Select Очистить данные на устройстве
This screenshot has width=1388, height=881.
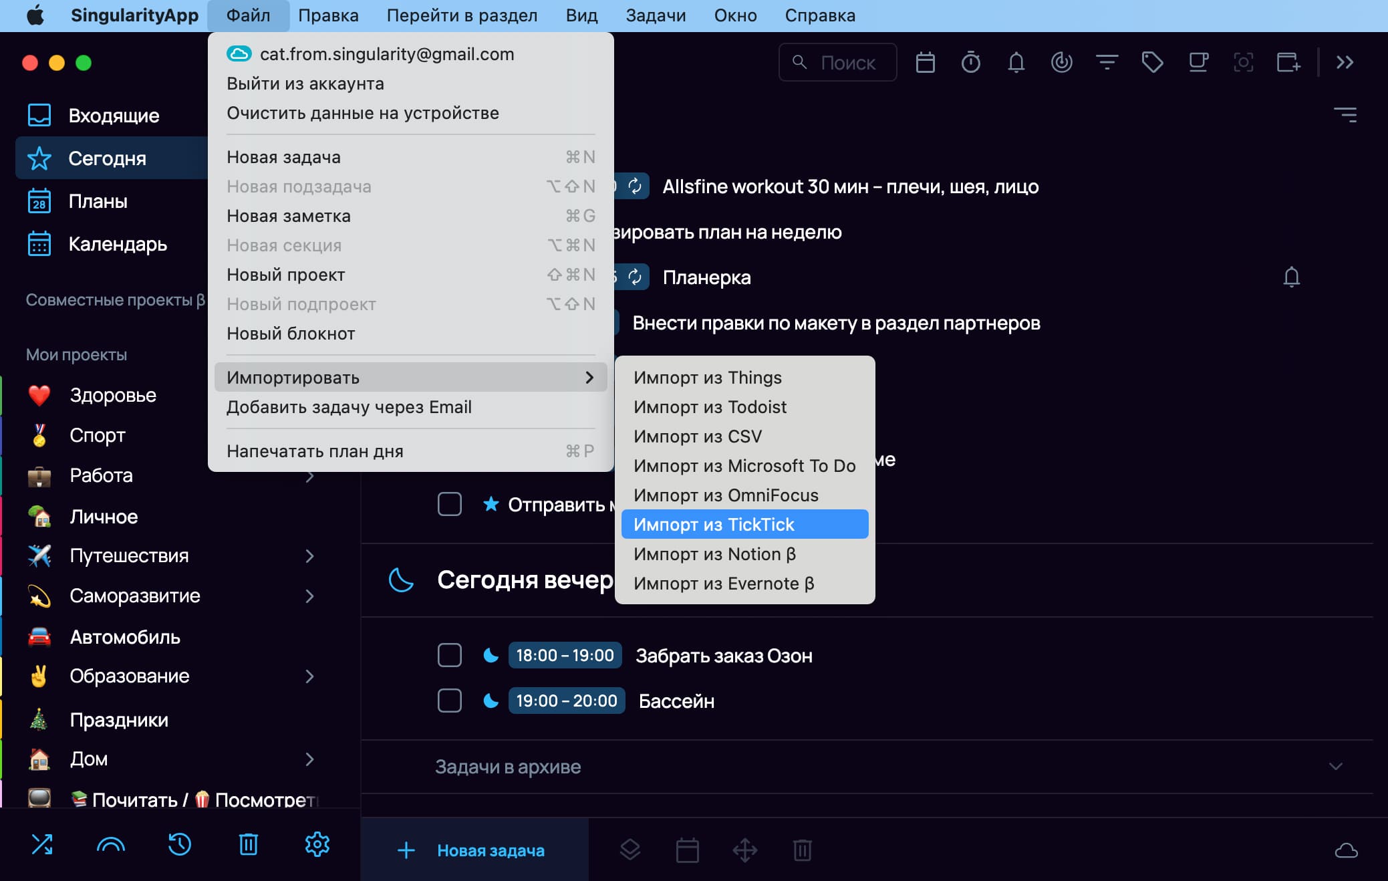(410, 113)
